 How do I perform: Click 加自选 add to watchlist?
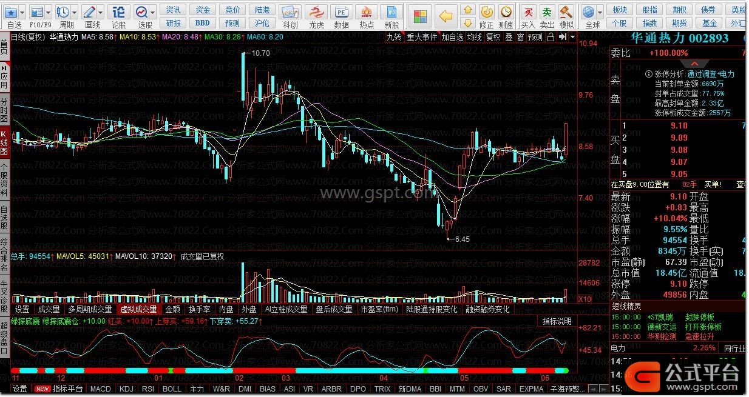point(452,37)
